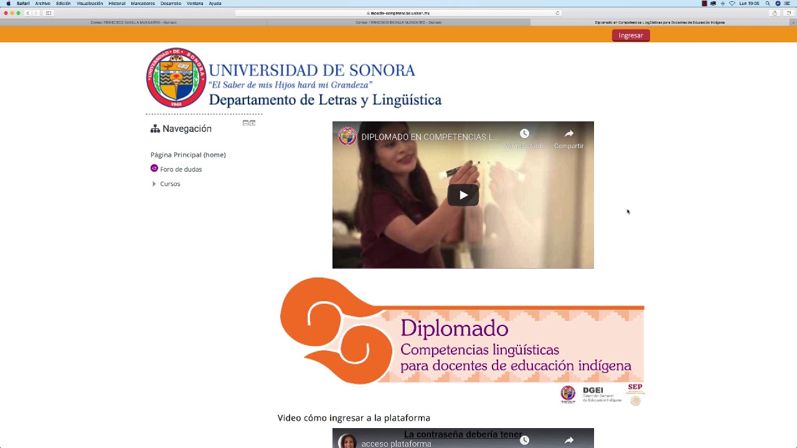Open the Archivo menu
Screen dimensions: 797x448
tap(43, 4)
